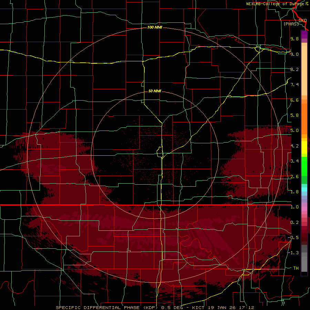
Task: Click the 7.4 scale value
Action: pyautogui.click(x=294, y=85)
